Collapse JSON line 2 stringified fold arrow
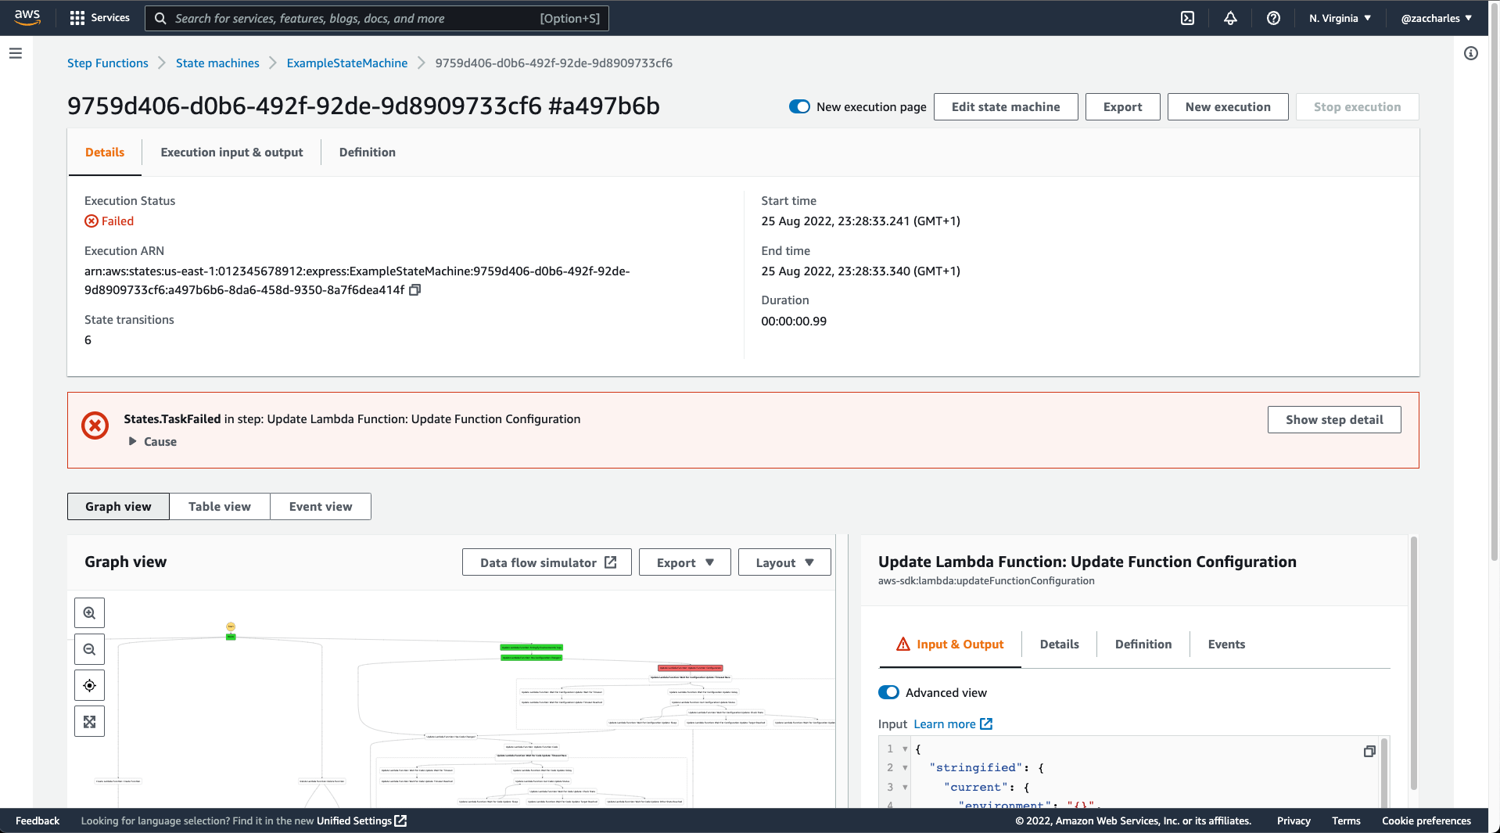Image resolution: width=1500 pixels, height=833 pixels. click(x=905, y=767)
